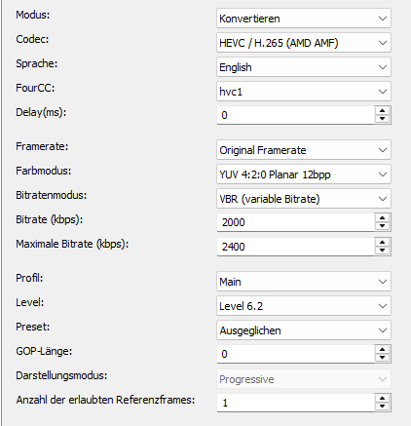Screen dimensions: 411x426
Task: Decrease Referenzframes count with the down arrow
Action: coord(383,407)
